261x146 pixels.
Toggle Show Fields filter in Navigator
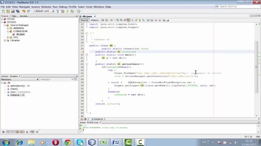[8, 132]
